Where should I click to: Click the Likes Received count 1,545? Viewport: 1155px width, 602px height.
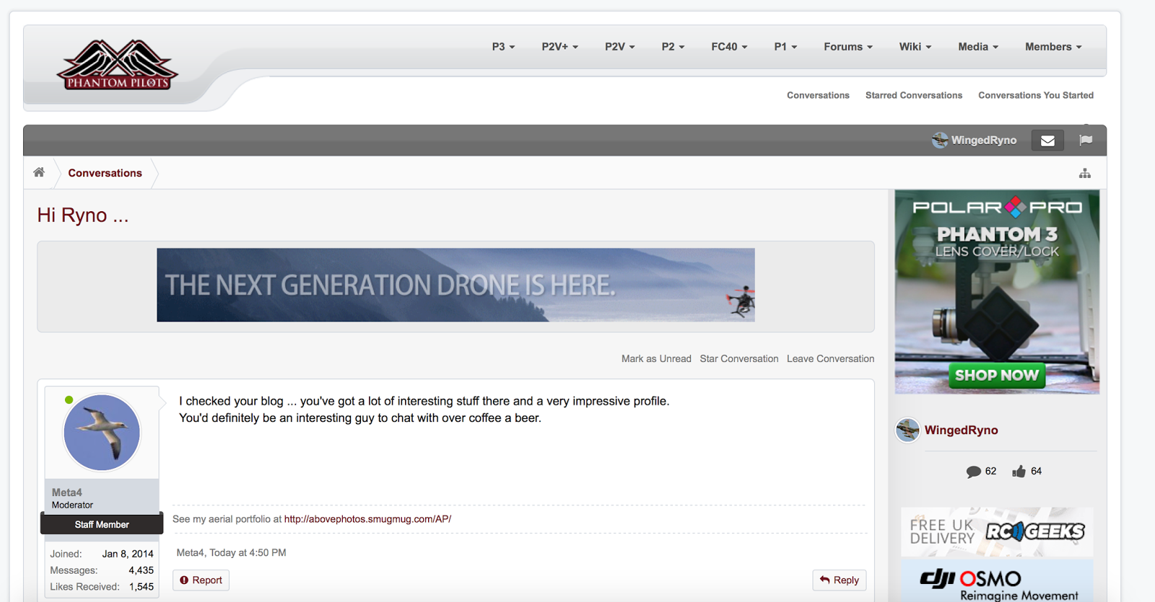click(141, 587)
